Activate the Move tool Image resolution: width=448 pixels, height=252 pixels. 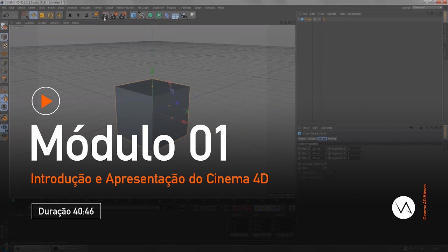(x=34, y=15)
